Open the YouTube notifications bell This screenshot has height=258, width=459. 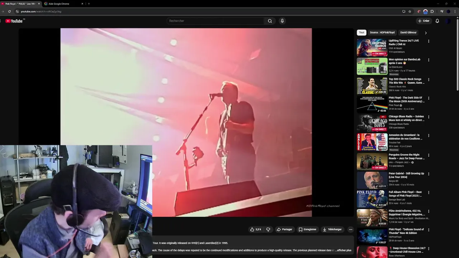[x=437, y=21]
